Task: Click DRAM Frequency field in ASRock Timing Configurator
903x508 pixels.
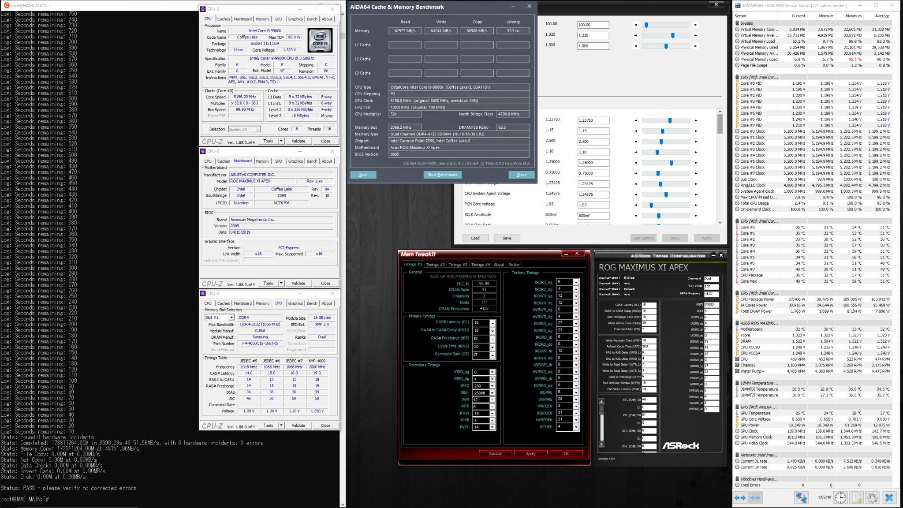Action: click(x=711, y=294)
